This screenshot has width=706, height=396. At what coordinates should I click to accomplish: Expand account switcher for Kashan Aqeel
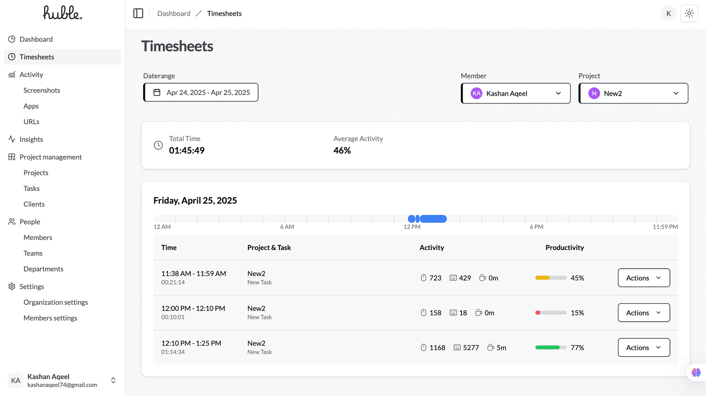coord(113,380)
